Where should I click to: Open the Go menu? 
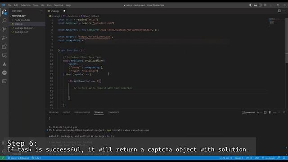(43, 5)
